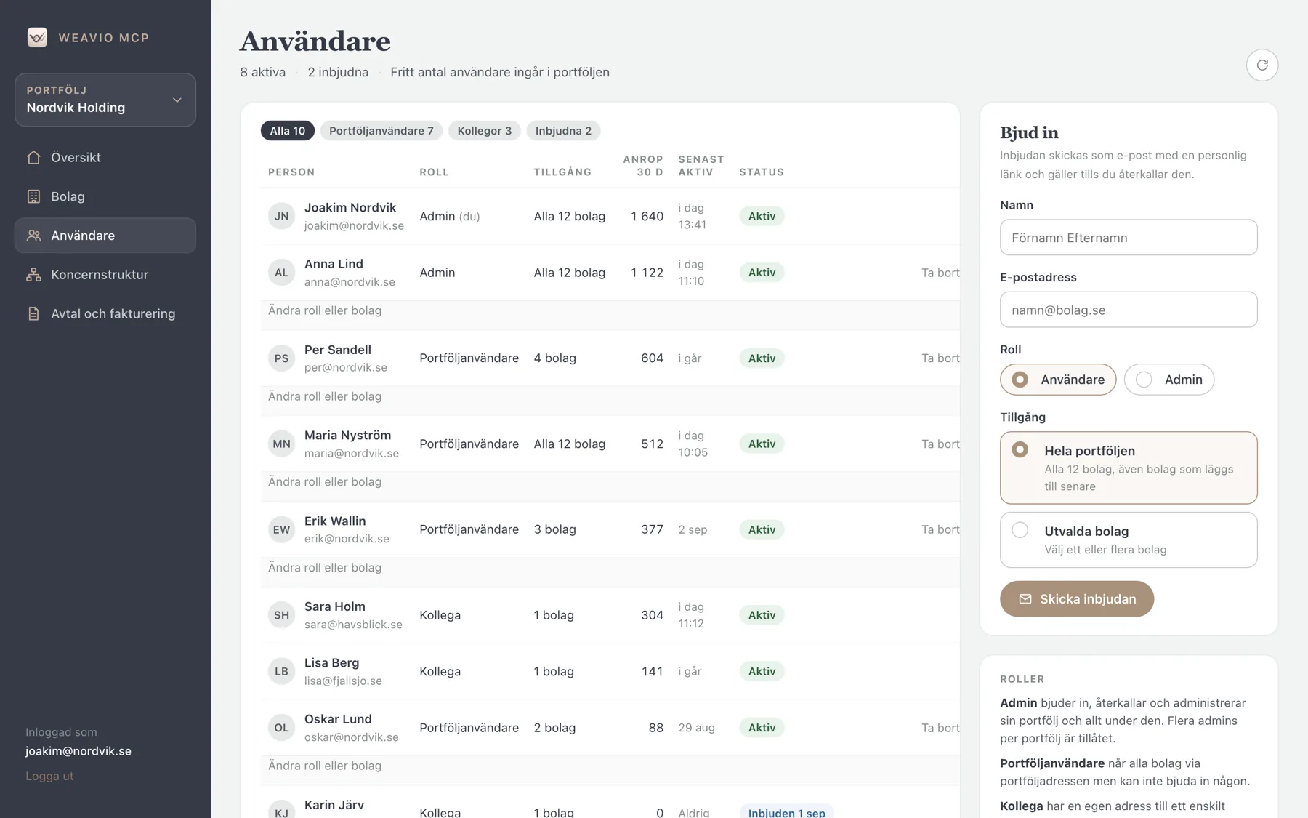Viewport: 1308px width, 818px height.
Task: Click the Namn input field
Action: (x=1129, y=237)
